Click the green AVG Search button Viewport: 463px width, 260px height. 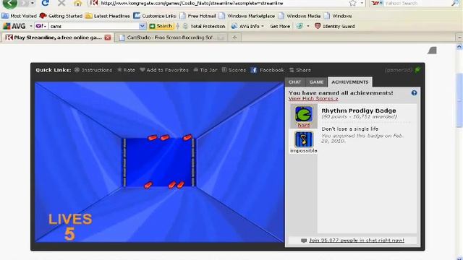(161, 26)
